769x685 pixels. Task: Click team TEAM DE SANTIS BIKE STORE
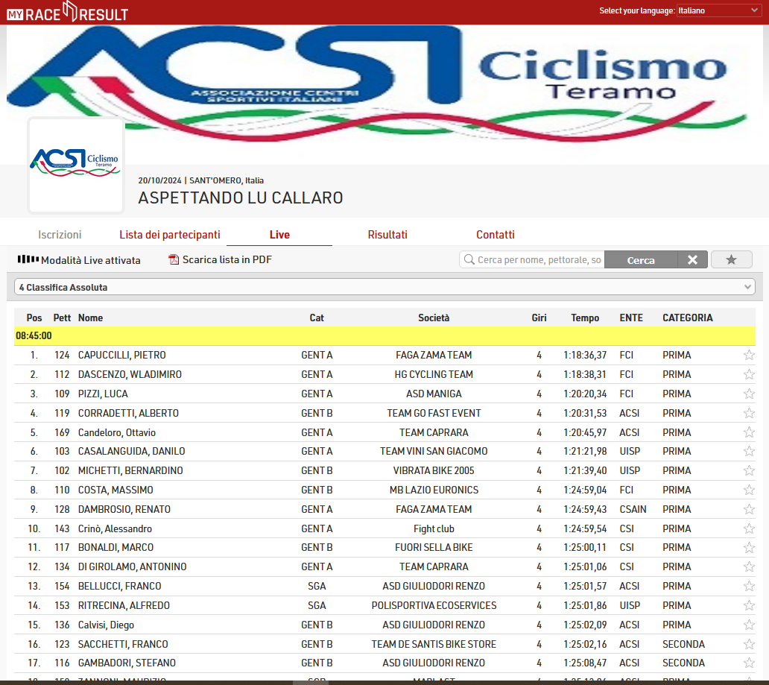coord(434,644)
